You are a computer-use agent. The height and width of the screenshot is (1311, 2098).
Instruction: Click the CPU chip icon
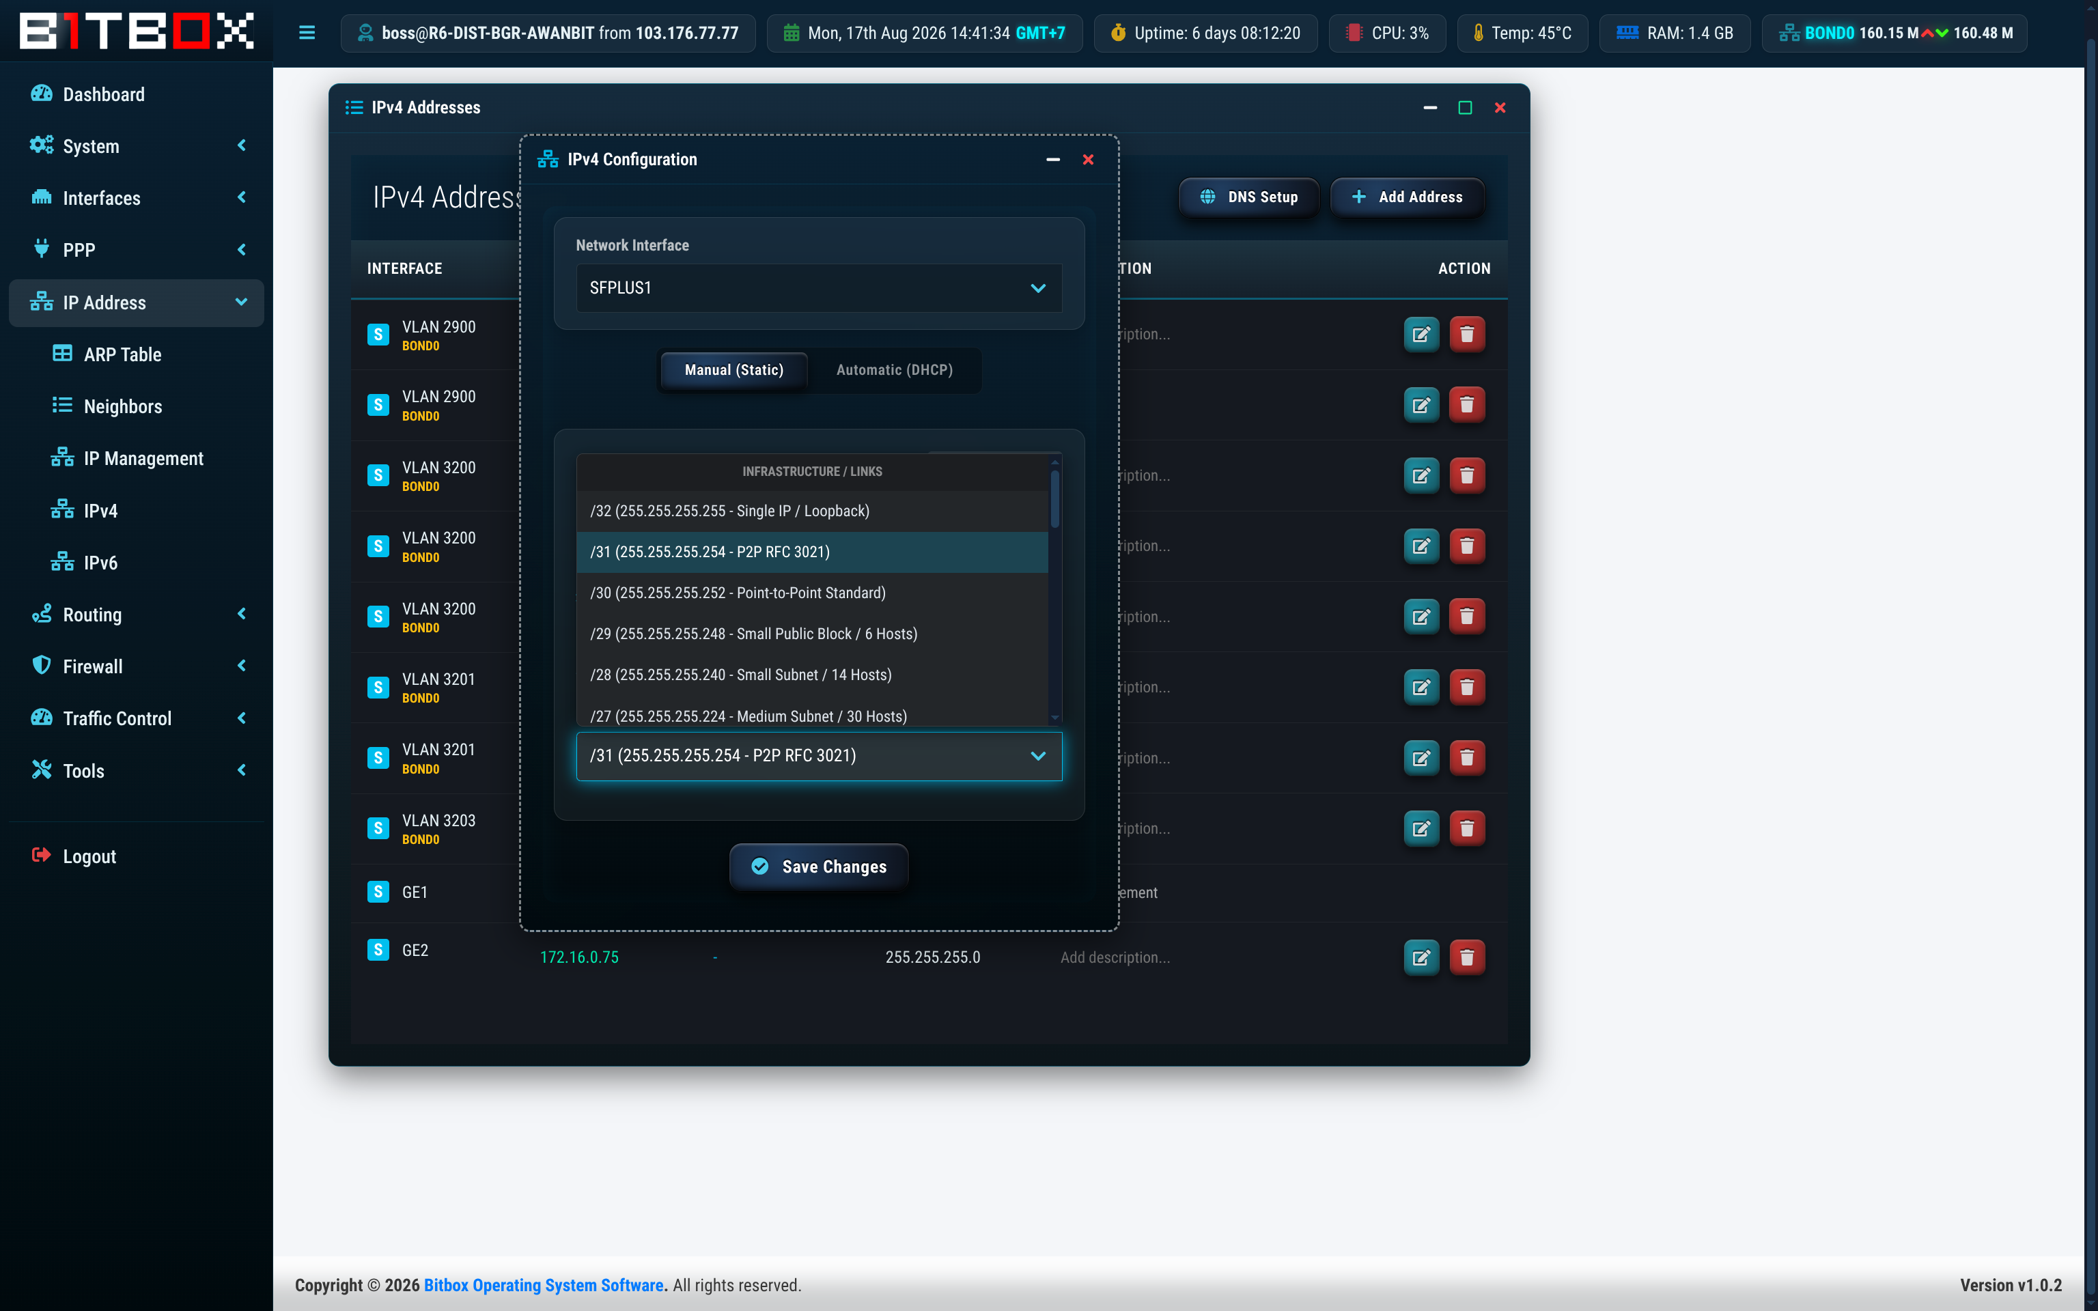click(1354, 33)
